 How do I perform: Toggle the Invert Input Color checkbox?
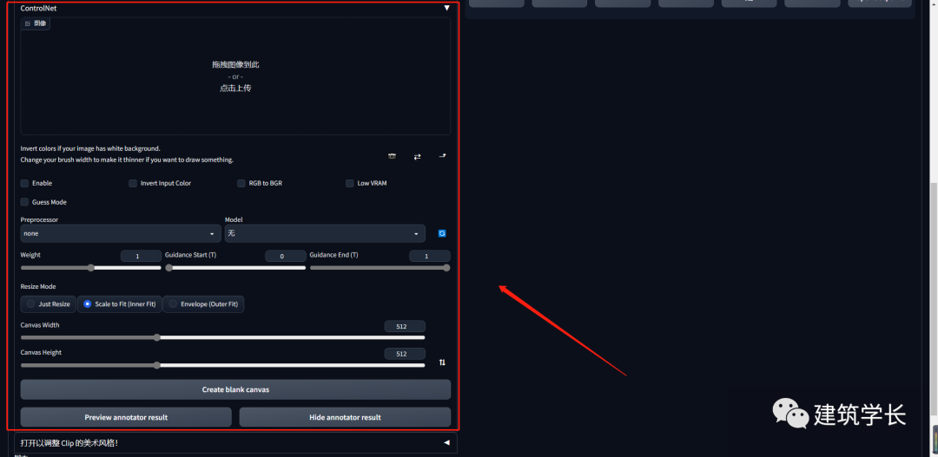(133, 183)
